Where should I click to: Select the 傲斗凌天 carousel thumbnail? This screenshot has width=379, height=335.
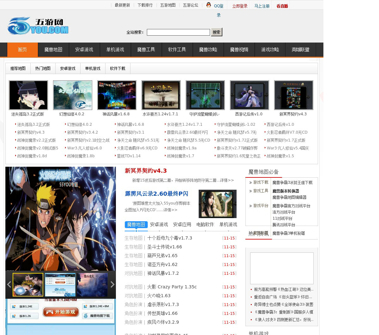click(92, 285)
